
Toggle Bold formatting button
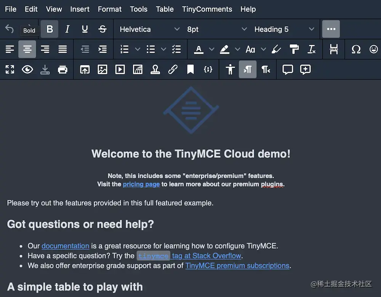point(50,29)
